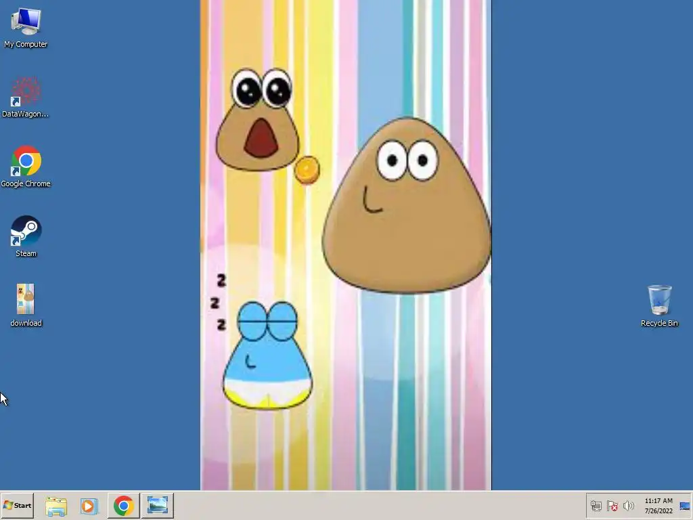Click the 'download' file name label

tap(26, 323)
